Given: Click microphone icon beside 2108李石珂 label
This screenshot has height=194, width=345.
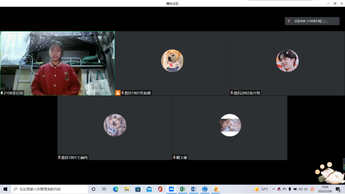Looking at the screenshot, I should [x=2, y=93].
